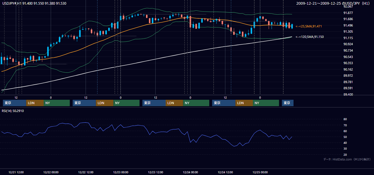Select the 91.686 price level label
This screenshot has width=374, height=175.
(348, 19)
